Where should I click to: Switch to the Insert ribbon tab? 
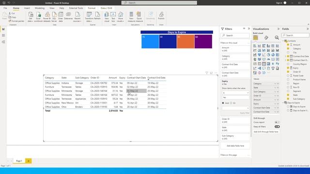pyautogui.click(x=27, y=8)
